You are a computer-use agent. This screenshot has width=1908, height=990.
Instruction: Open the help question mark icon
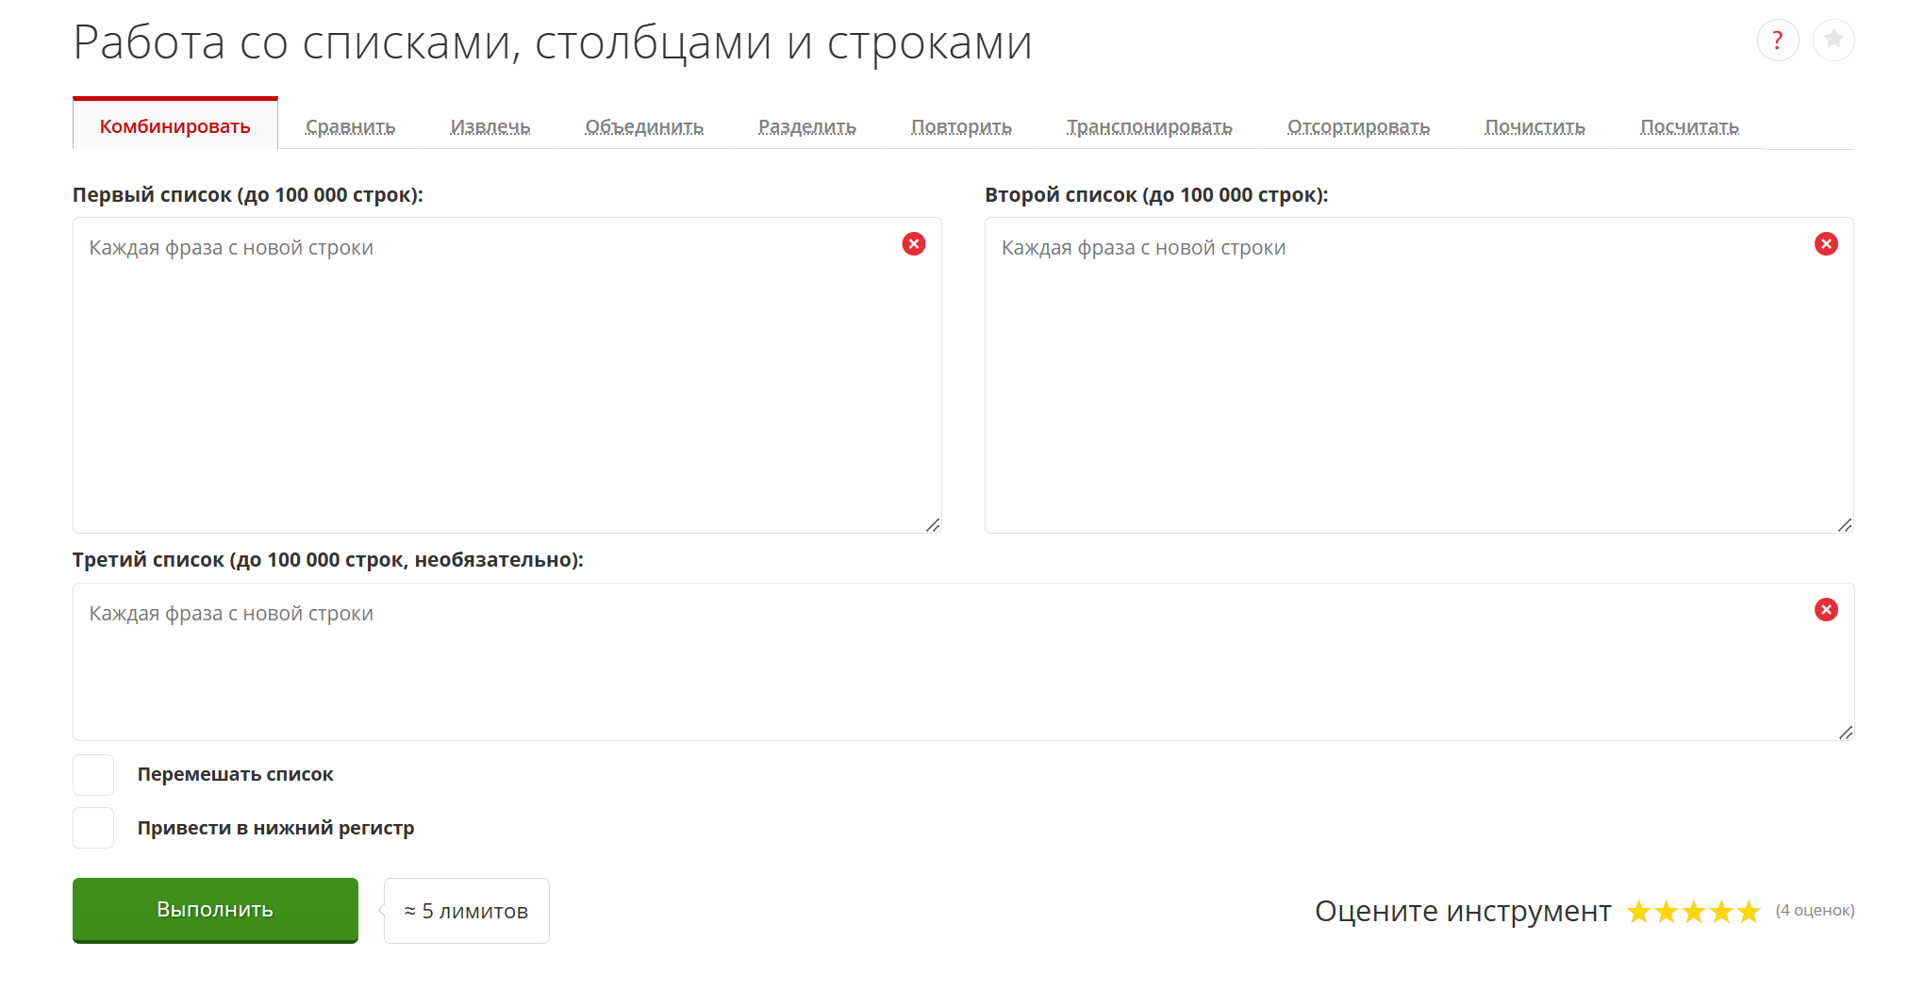coord(1778,41)
